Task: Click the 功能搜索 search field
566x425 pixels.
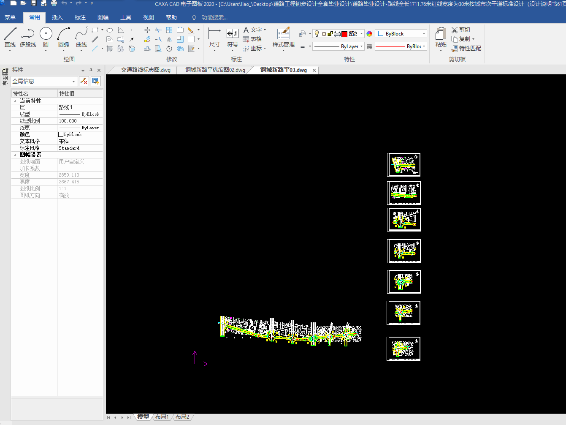Action: pyautogui.click(x=214, y=17)
